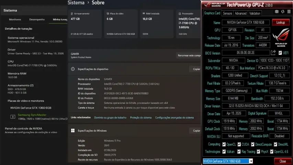
Task: Click the Lookup button
Action: click(281, 22)
